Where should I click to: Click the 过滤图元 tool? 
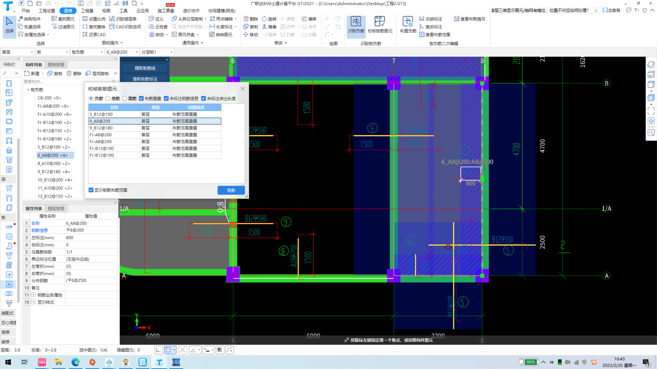(63, 27)
